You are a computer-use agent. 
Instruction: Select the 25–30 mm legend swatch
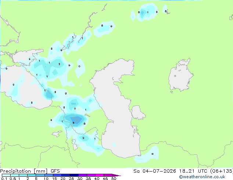click(x=74, y=175)
